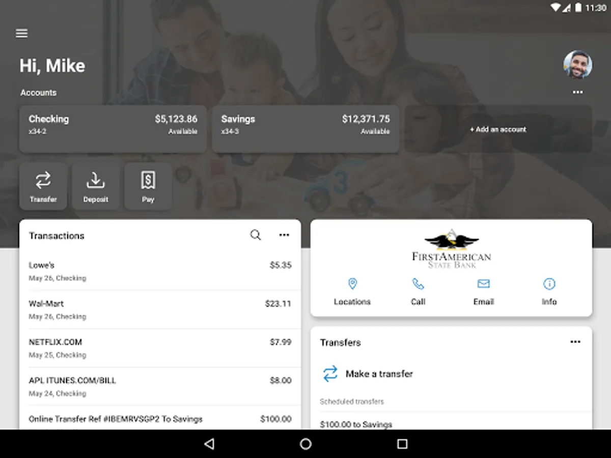Open the Accounts overflow menu
611x458 pixels.
577,93
